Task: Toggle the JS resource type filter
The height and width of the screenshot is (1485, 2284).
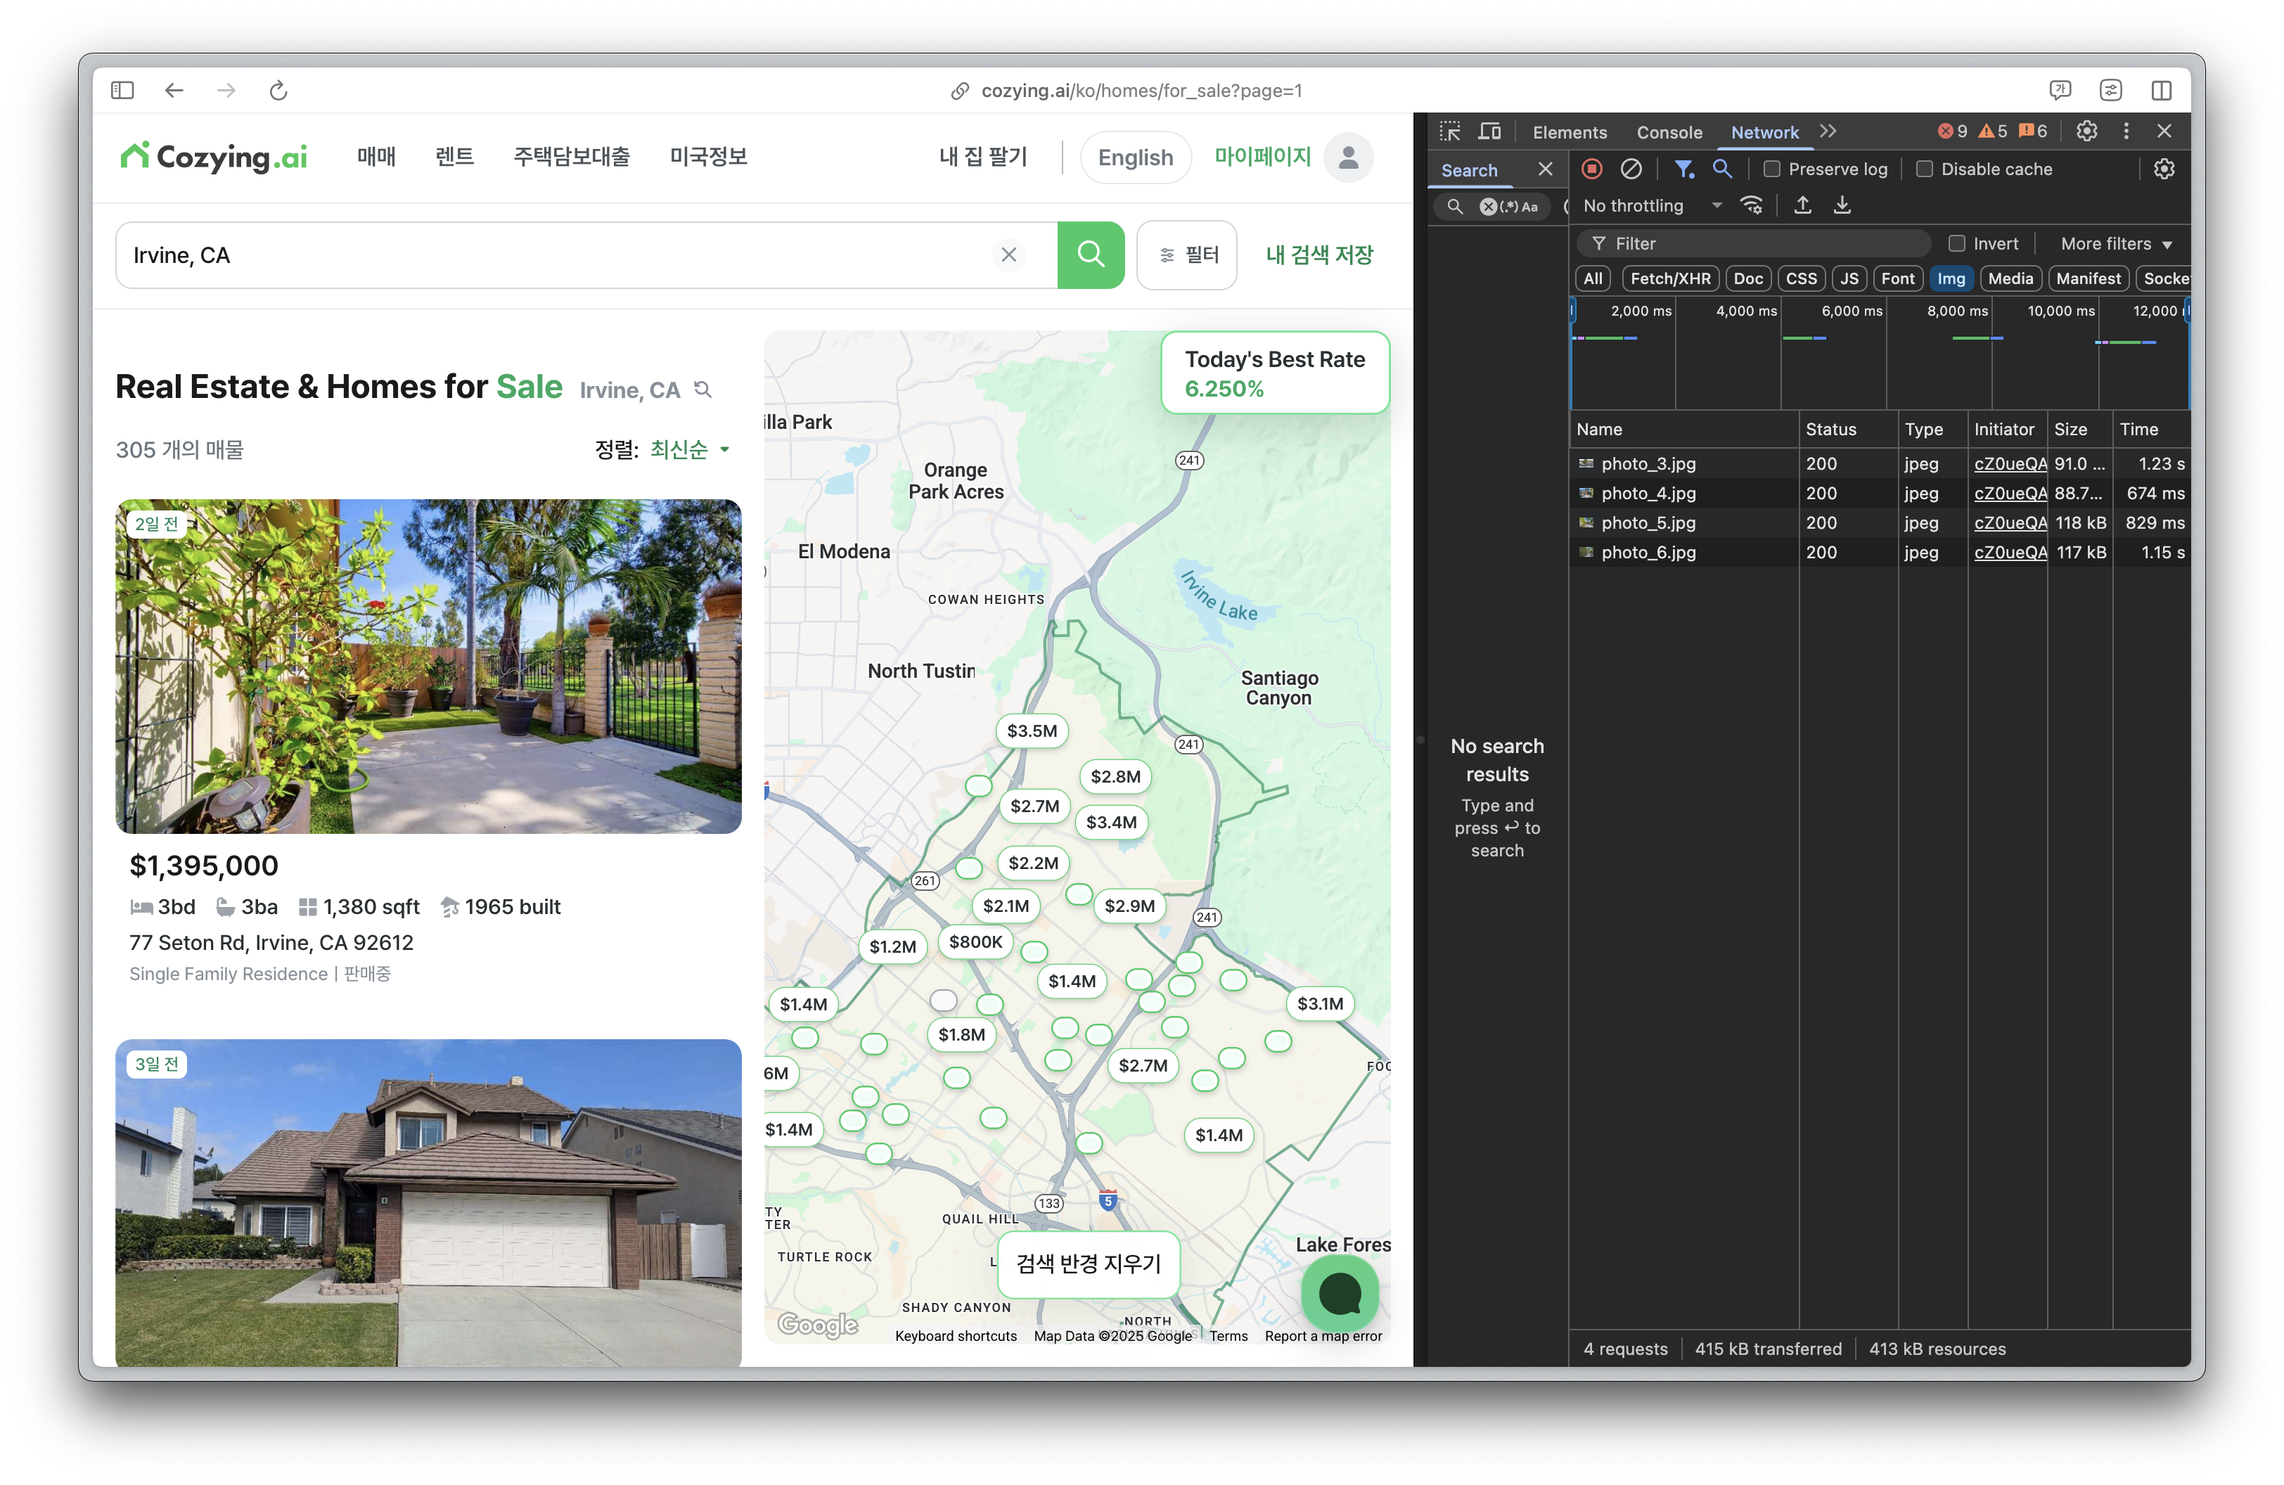Action: 1848,278
